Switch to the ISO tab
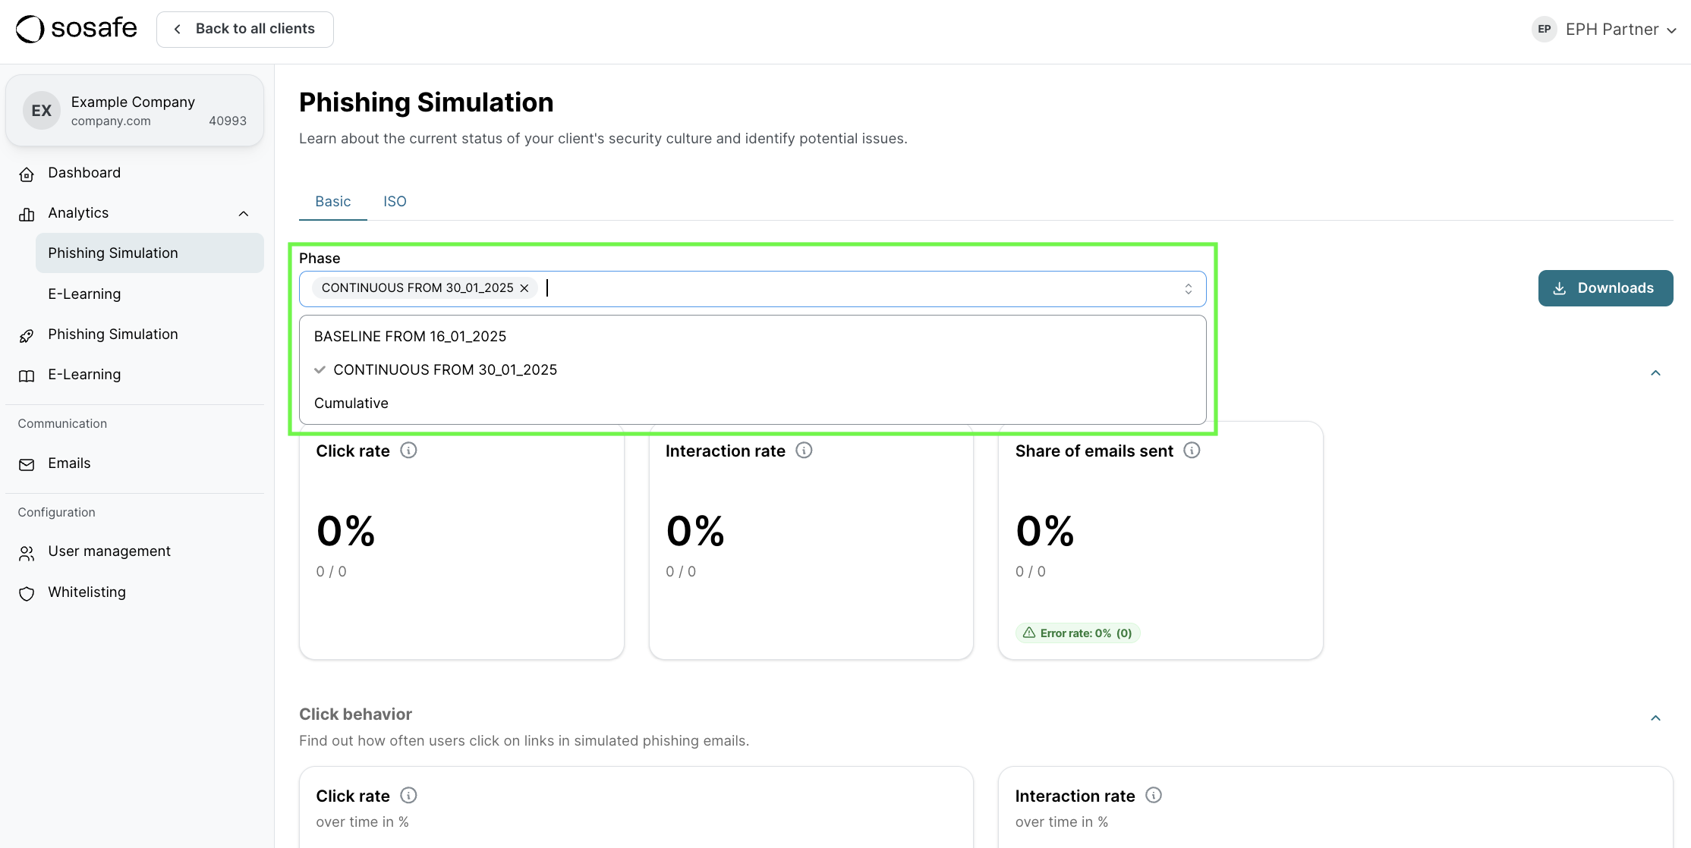 395,201
